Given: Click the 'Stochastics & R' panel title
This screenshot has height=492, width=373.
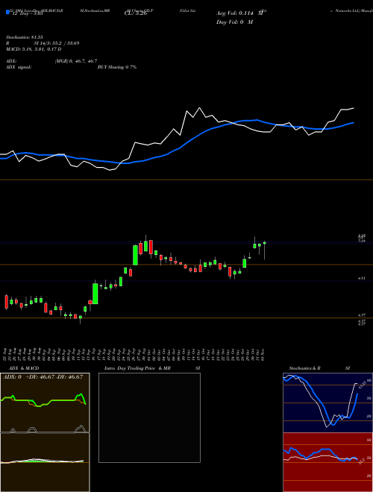Looking at the screenshot, I should click(304, 368).
